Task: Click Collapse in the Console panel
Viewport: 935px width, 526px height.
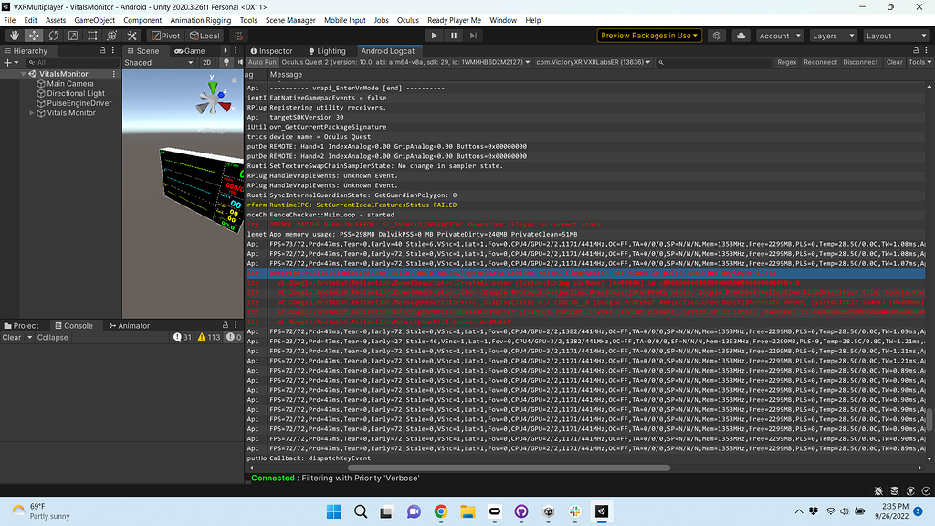Action: 52,337
